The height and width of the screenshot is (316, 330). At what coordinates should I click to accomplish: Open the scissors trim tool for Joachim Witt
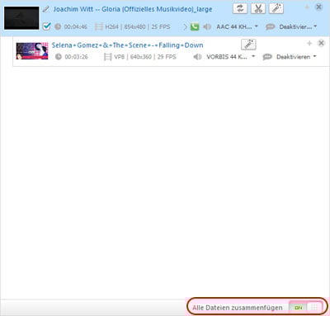click(x=258, y=8)
